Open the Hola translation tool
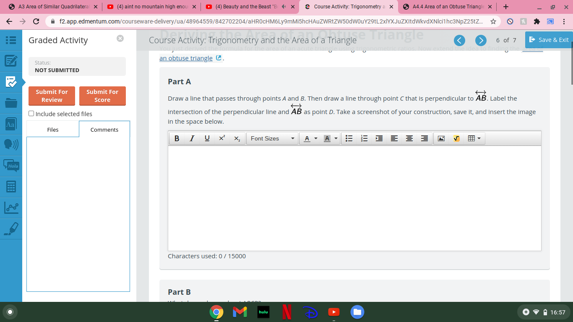 pyautogui.click(x=11, y=166)
